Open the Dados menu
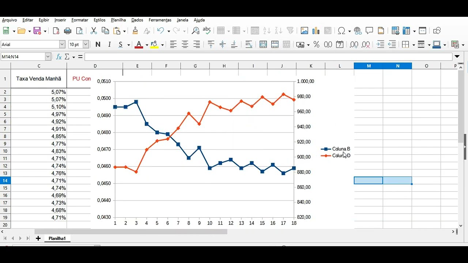 pyautogui.click(x=137, y=20)
